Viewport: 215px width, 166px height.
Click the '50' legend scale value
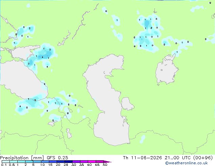[x=105, y=165]
